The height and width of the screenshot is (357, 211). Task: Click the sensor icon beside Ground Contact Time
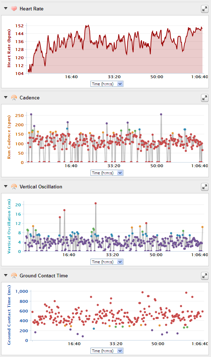pyautogui.click(x=14, y=276)
